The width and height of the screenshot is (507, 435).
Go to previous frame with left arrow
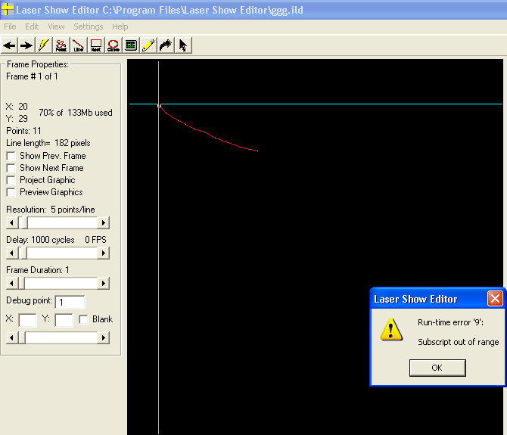point(9,45)
